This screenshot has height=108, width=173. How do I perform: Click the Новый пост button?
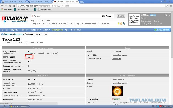[x=162, y=30]
